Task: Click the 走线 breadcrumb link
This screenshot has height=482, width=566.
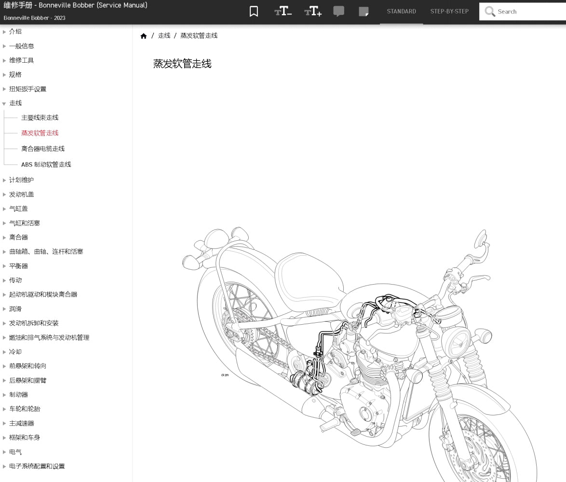Action: [164, 35]
